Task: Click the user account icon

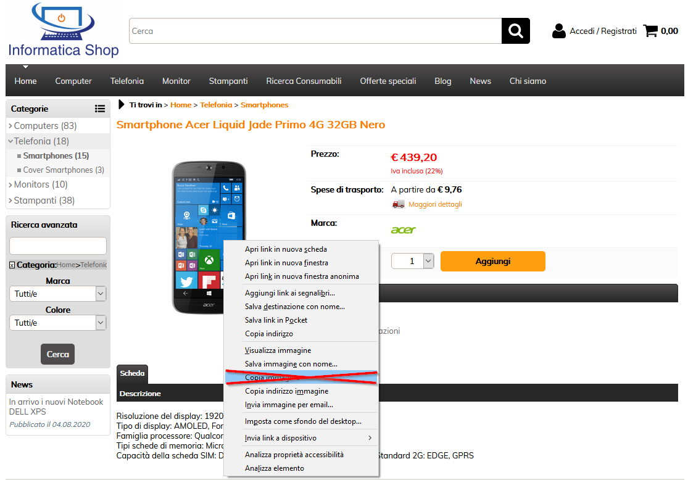Action: [x=558, y=31]
